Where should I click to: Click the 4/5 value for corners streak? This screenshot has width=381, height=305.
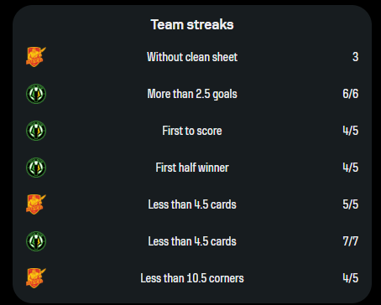(x=350, y=278)
